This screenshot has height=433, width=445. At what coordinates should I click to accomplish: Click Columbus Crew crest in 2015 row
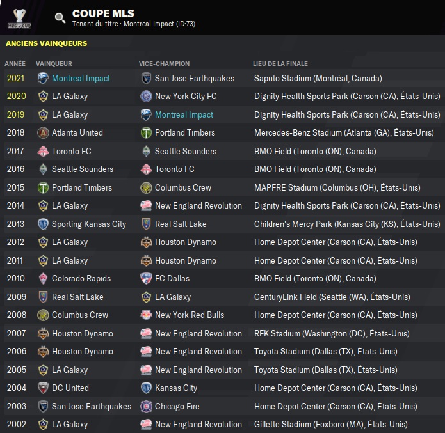pos(146,187)
